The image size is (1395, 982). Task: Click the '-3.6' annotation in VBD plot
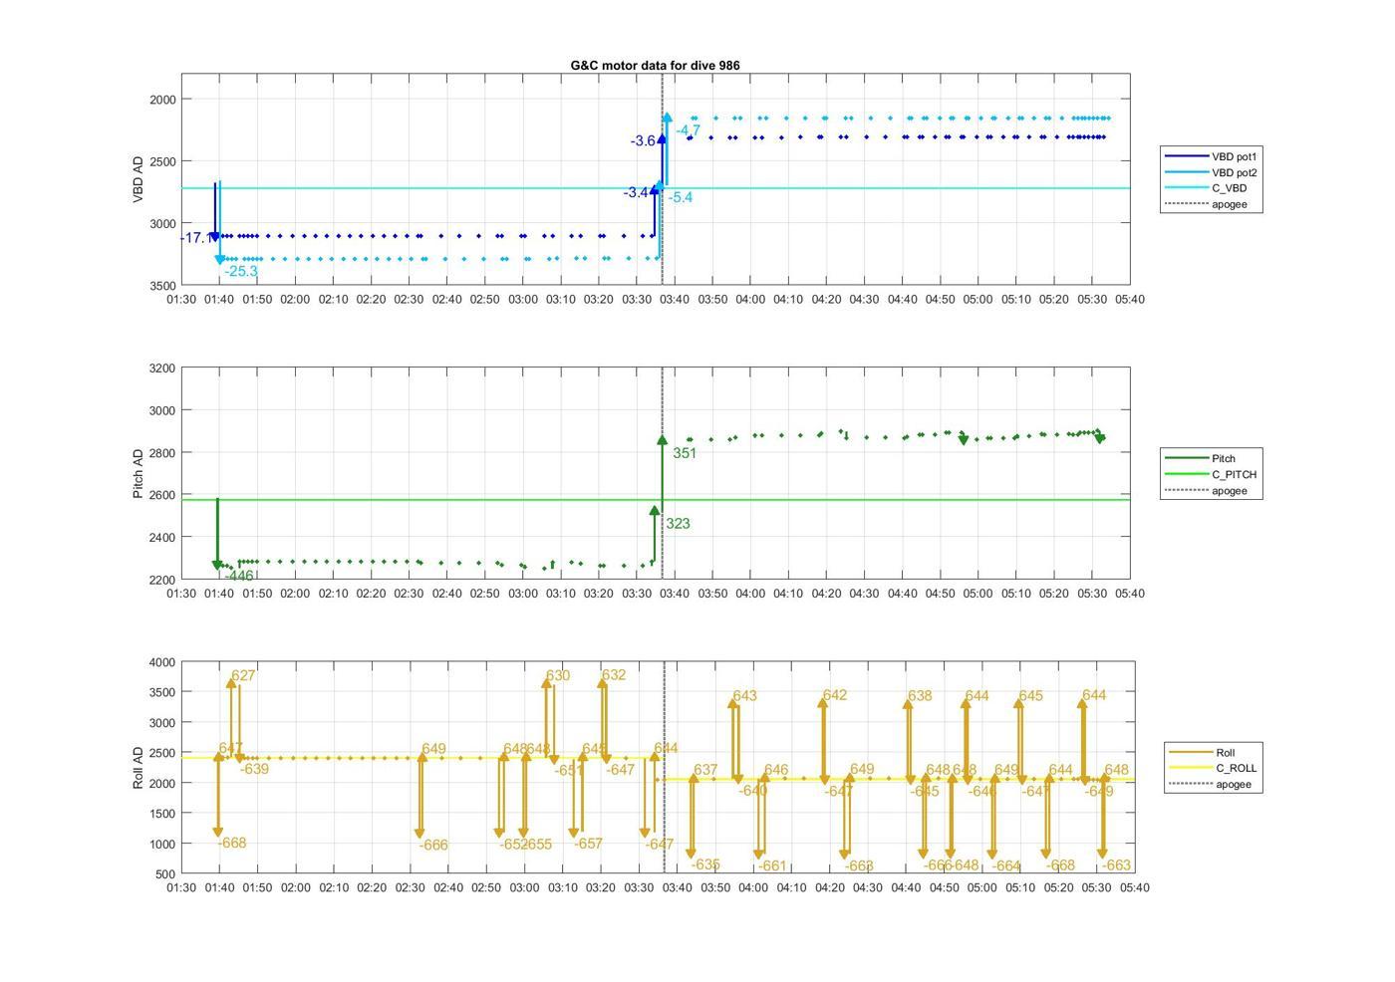coord(643,141)
